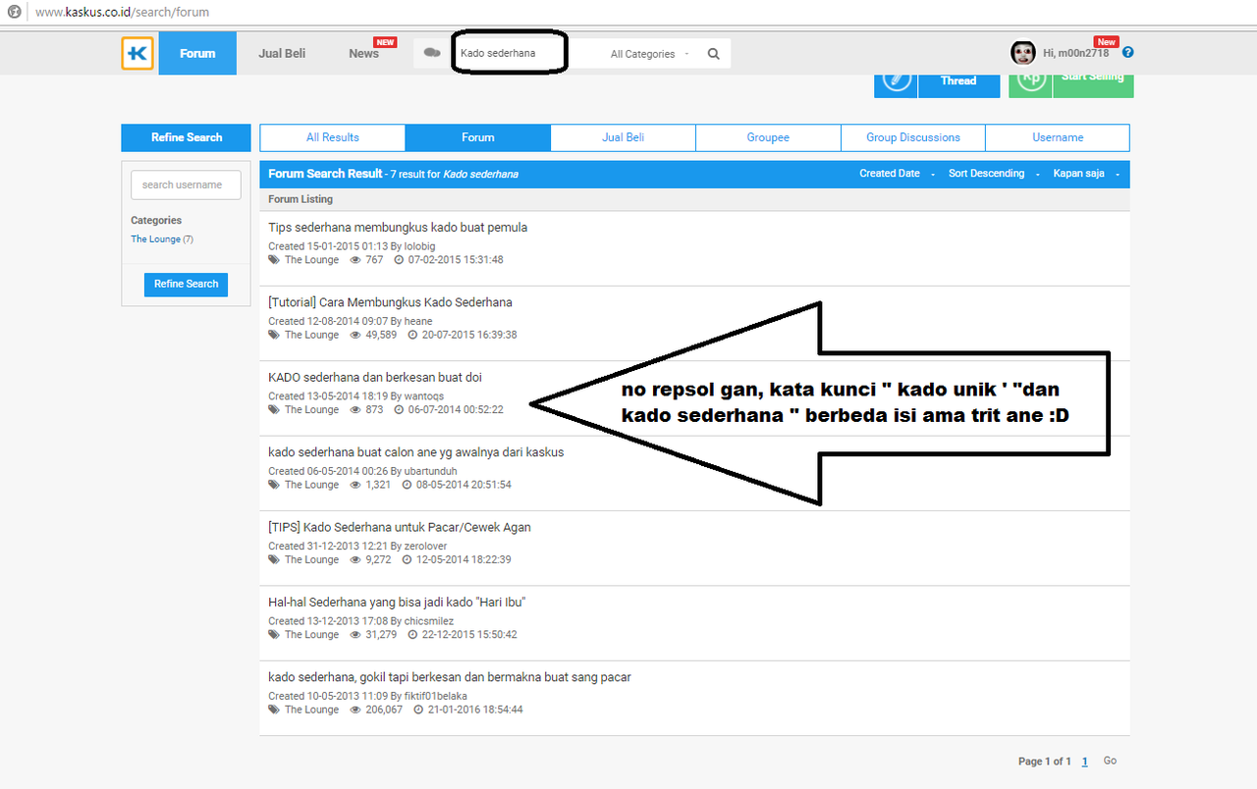Select the Forum navigation tab
The width and height of the screenshot is (1257, 789).
click(x=197, y=53)
